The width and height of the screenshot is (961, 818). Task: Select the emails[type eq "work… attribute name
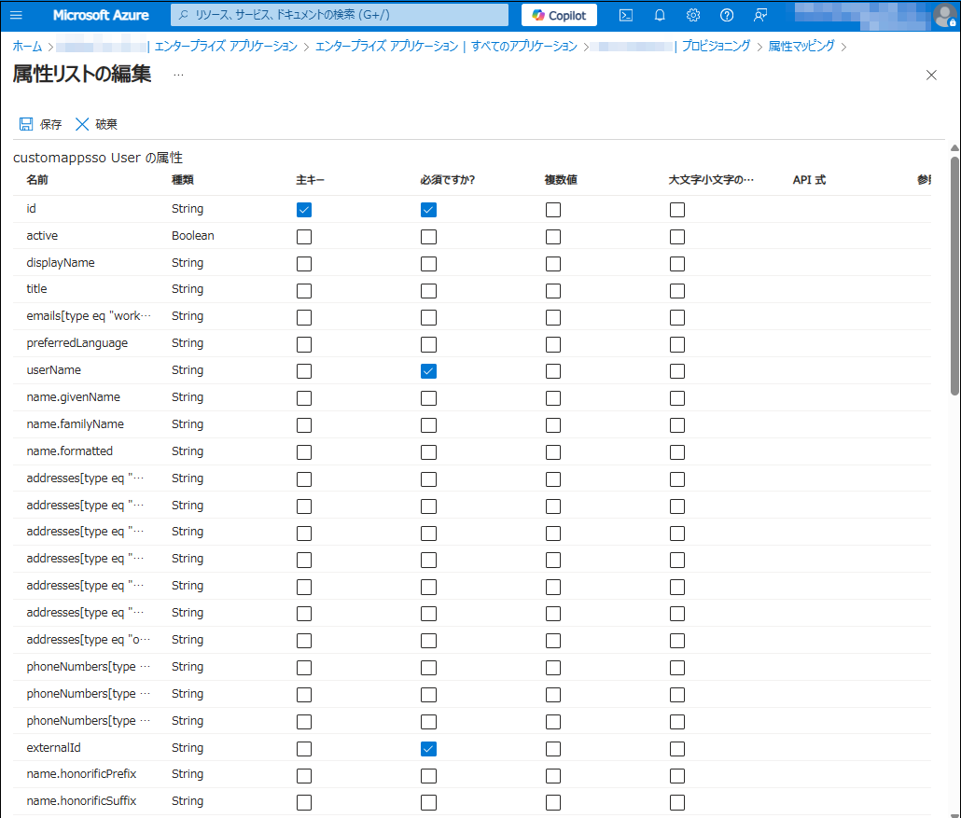(x=89, y=316)
